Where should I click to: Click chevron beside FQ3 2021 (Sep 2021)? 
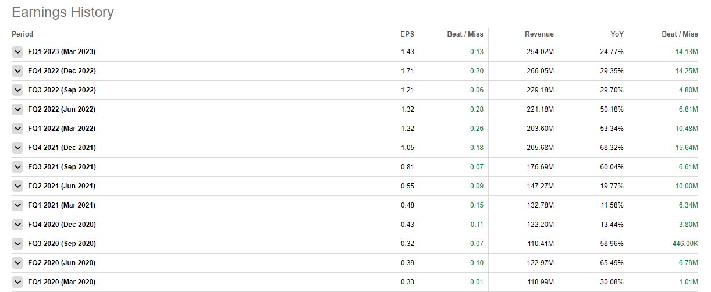pos(17,167)
